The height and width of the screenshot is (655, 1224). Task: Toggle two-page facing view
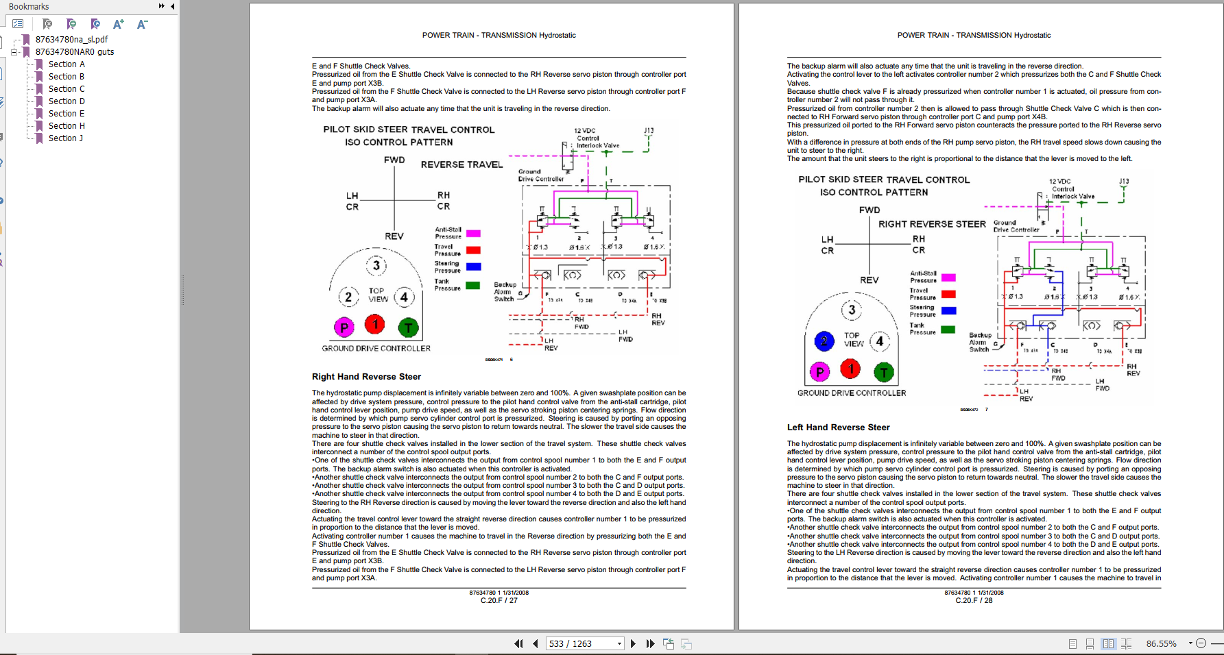tap(1108, 644)
